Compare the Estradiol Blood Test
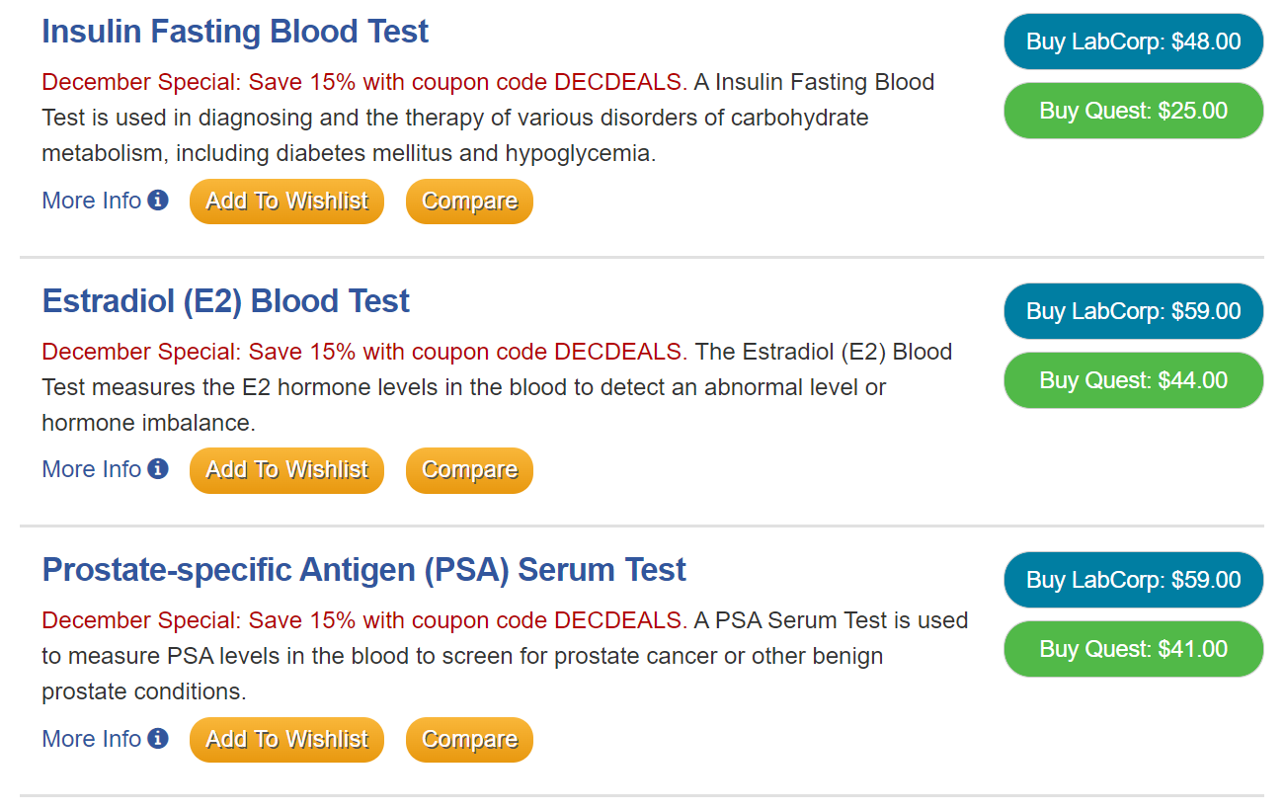 pos(469,470)
